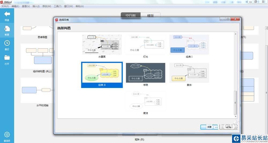
Task: Choose the 思维导图 template in main window
Action: click(x=42, y=37)
